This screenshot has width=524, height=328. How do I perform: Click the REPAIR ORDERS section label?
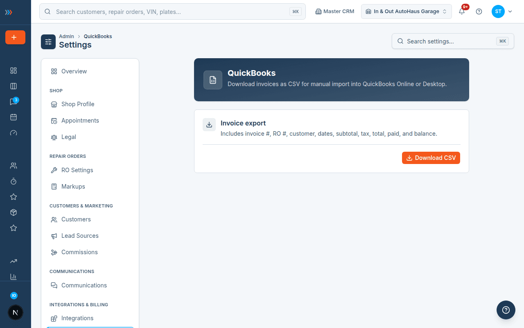68,156
